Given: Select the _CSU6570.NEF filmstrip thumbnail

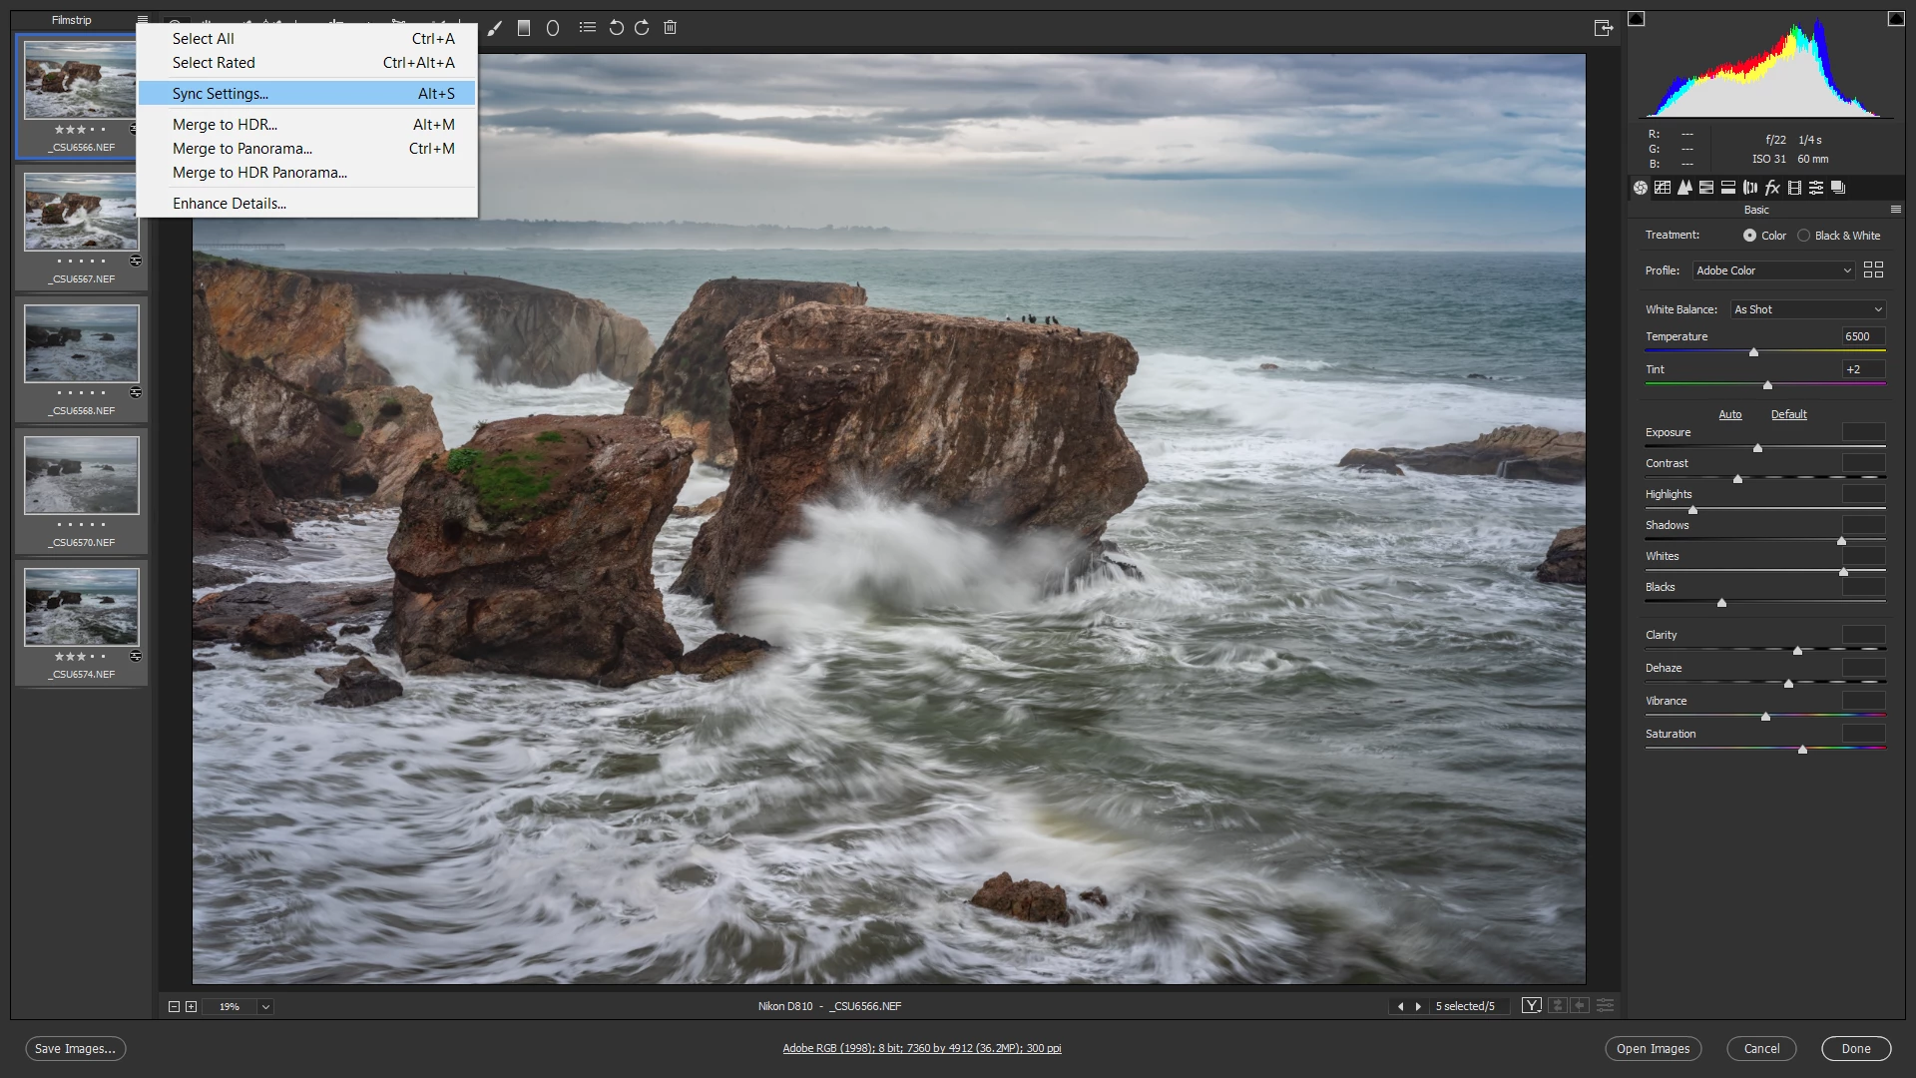Looking at the screenshot, I should tap(82, 476).
